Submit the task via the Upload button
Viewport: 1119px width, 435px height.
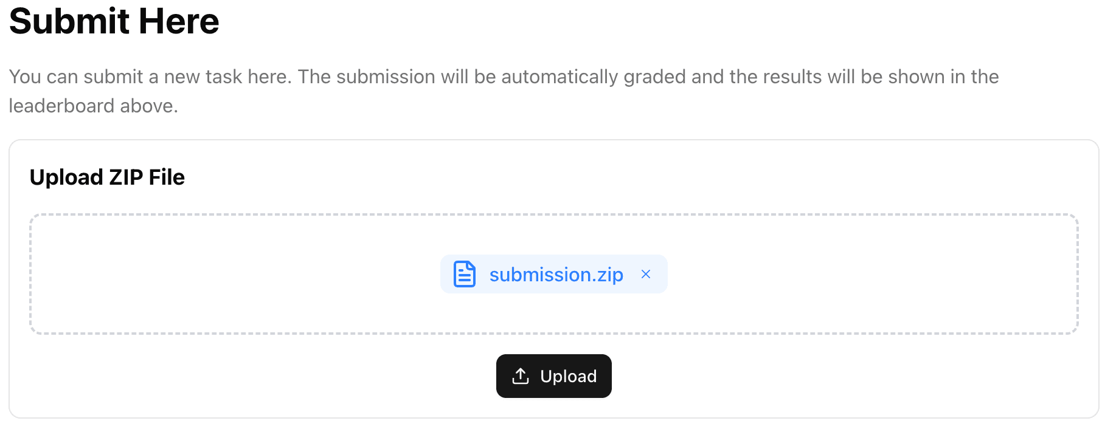553,376
